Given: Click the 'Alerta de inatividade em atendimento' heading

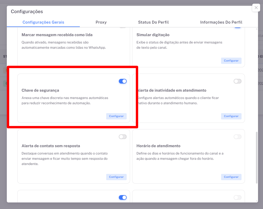Looking at the screenshot, I should (171, 90).
